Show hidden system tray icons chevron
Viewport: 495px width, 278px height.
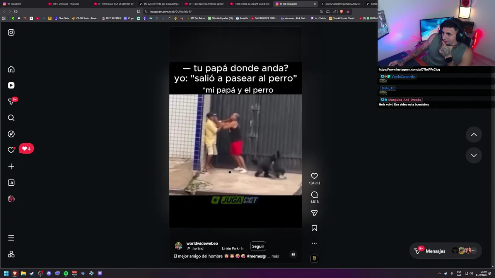[439, 273]
